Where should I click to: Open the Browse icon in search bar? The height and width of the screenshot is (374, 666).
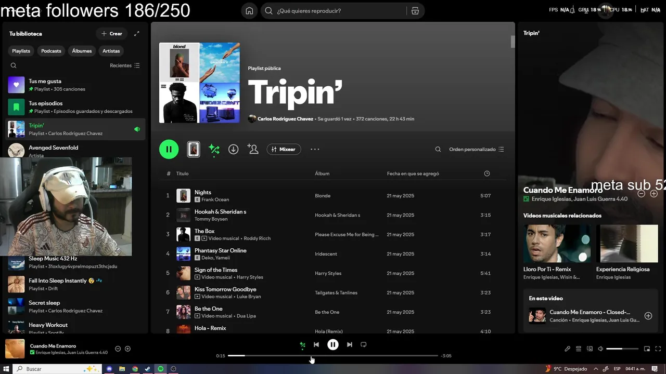tap(415, 11)
